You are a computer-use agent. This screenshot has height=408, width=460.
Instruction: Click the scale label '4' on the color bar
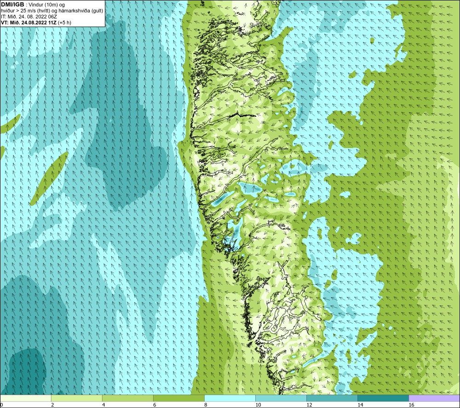(x=103, y=405)
